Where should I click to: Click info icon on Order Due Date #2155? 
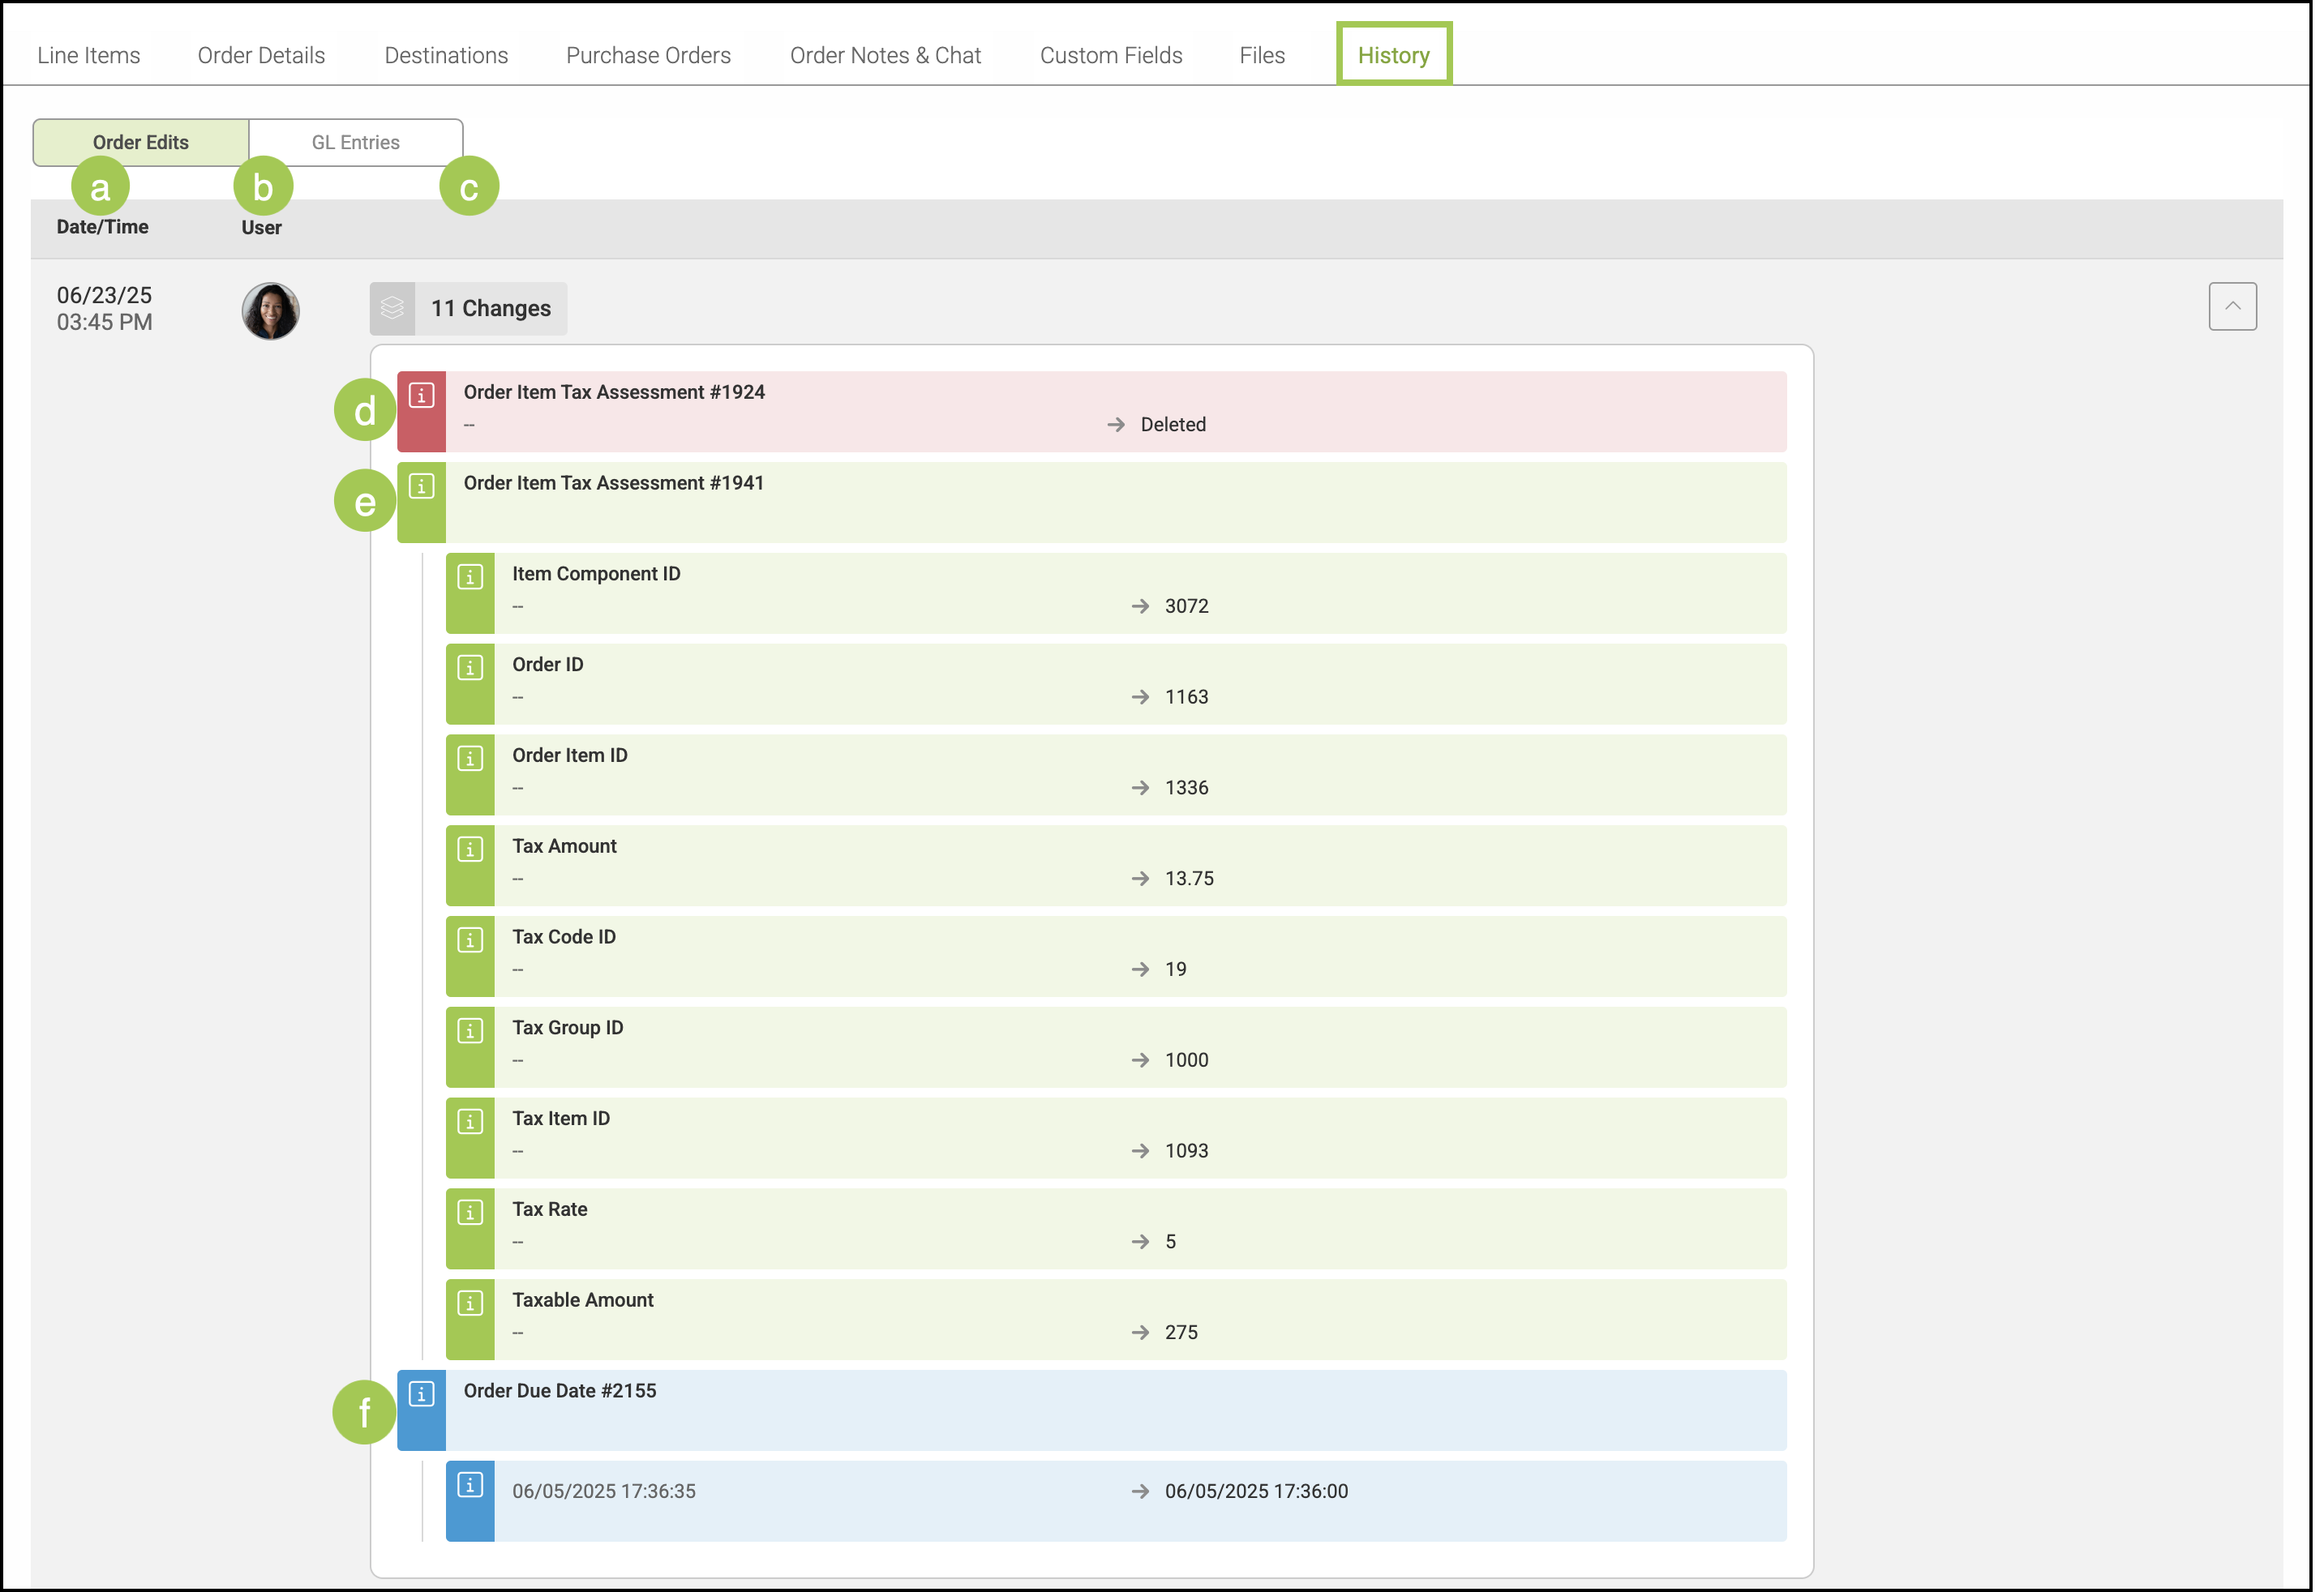pos(421,1394)
